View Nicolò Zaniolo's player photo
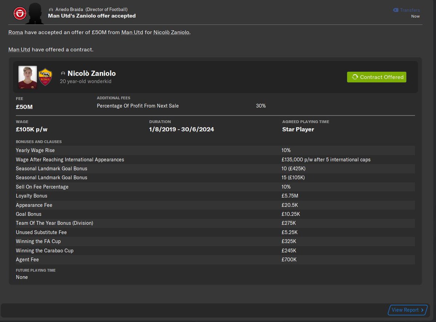The height and width of the screenshot is (322, 436). [28, 77]
